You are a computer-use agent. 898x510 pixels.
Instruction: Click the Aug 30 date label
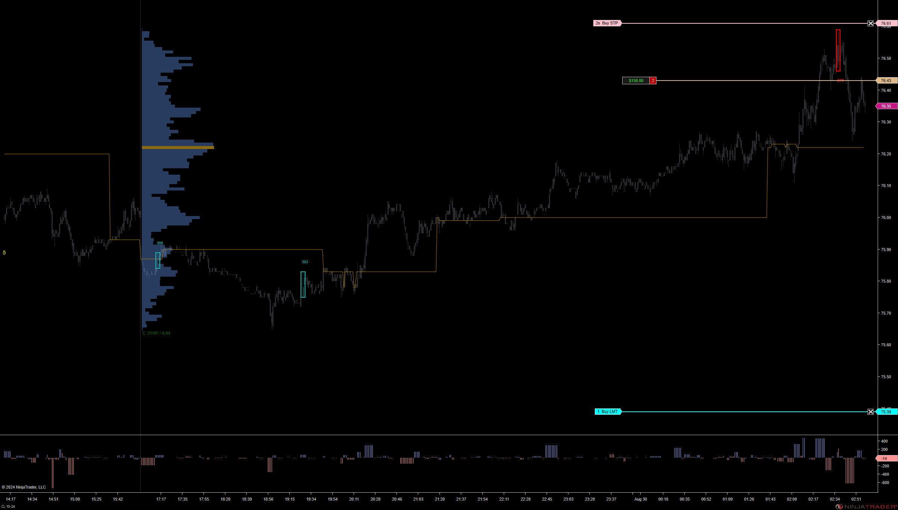641,499
